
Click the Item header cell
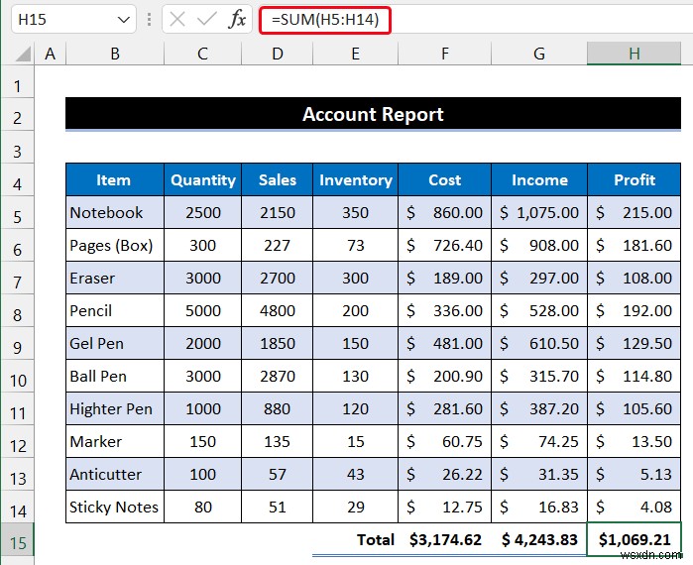tap(115, 179)
